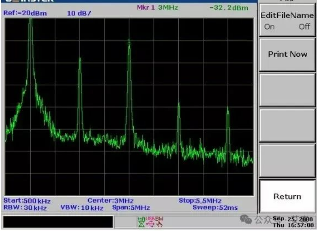Click the BW status icon
Viewport: 317px width, 231px height.
tap(159, 221)
